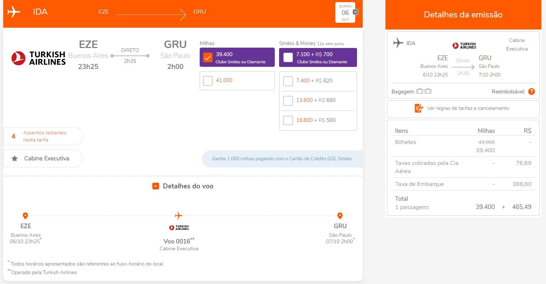
Task: Click the DIRETO 2h35 flight duration label
Action: click(x=130, y=55)
